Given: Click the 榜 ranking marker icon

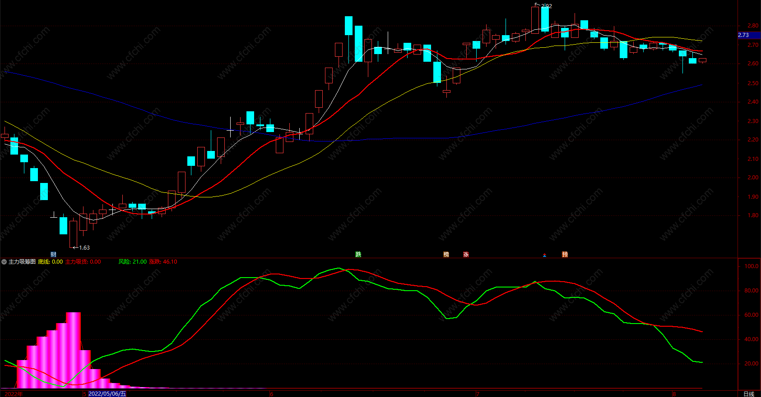Looking at the screenshot, I should coord(446,255).
